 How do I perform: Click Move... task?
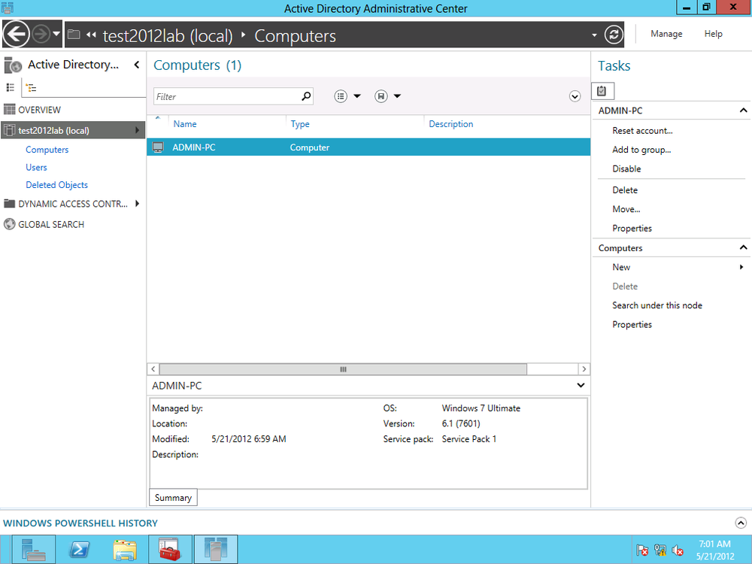point(626,209)
